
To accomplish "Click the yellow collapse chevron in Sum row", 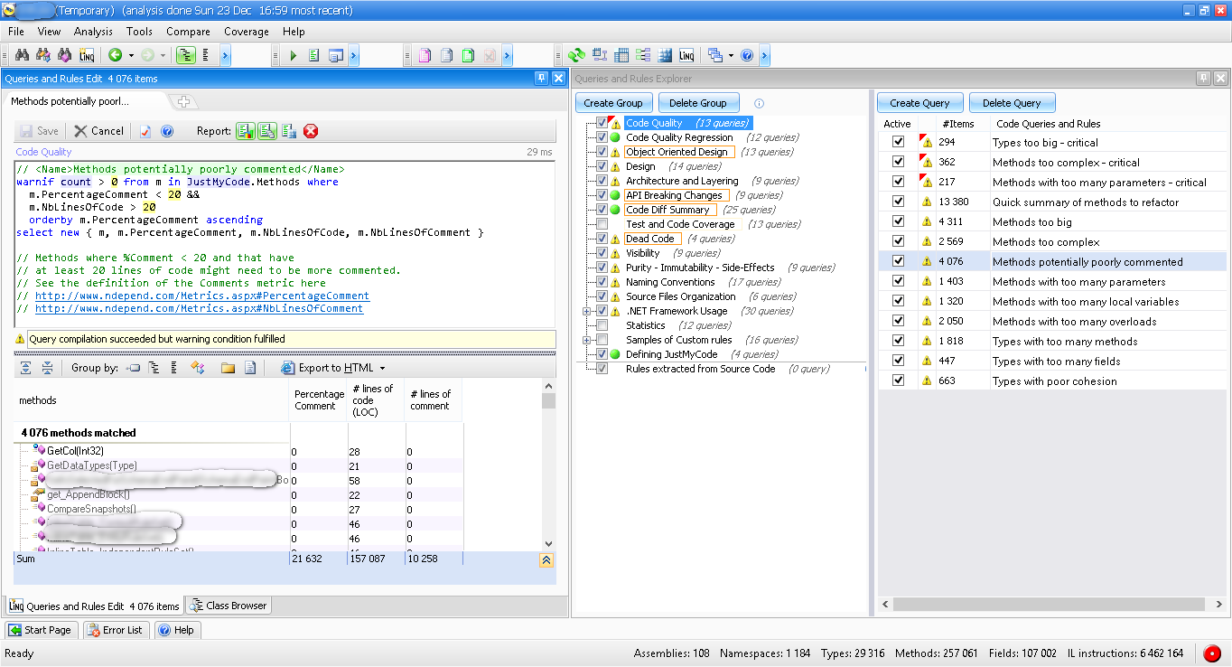I will [x=546, y=559].
